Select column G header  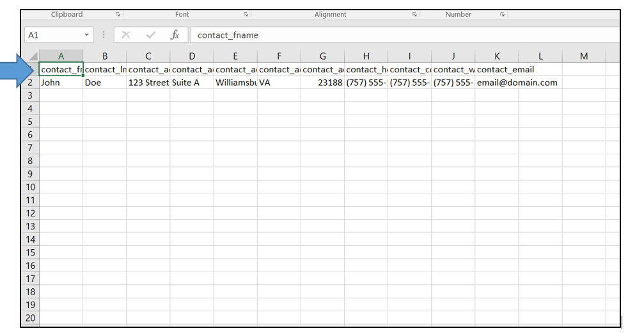(x=322, y=56)
